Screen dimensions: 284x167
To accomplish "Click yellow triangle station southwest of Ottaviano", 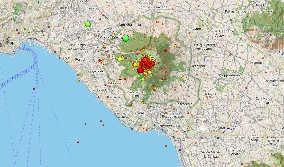I will point(176,46).
